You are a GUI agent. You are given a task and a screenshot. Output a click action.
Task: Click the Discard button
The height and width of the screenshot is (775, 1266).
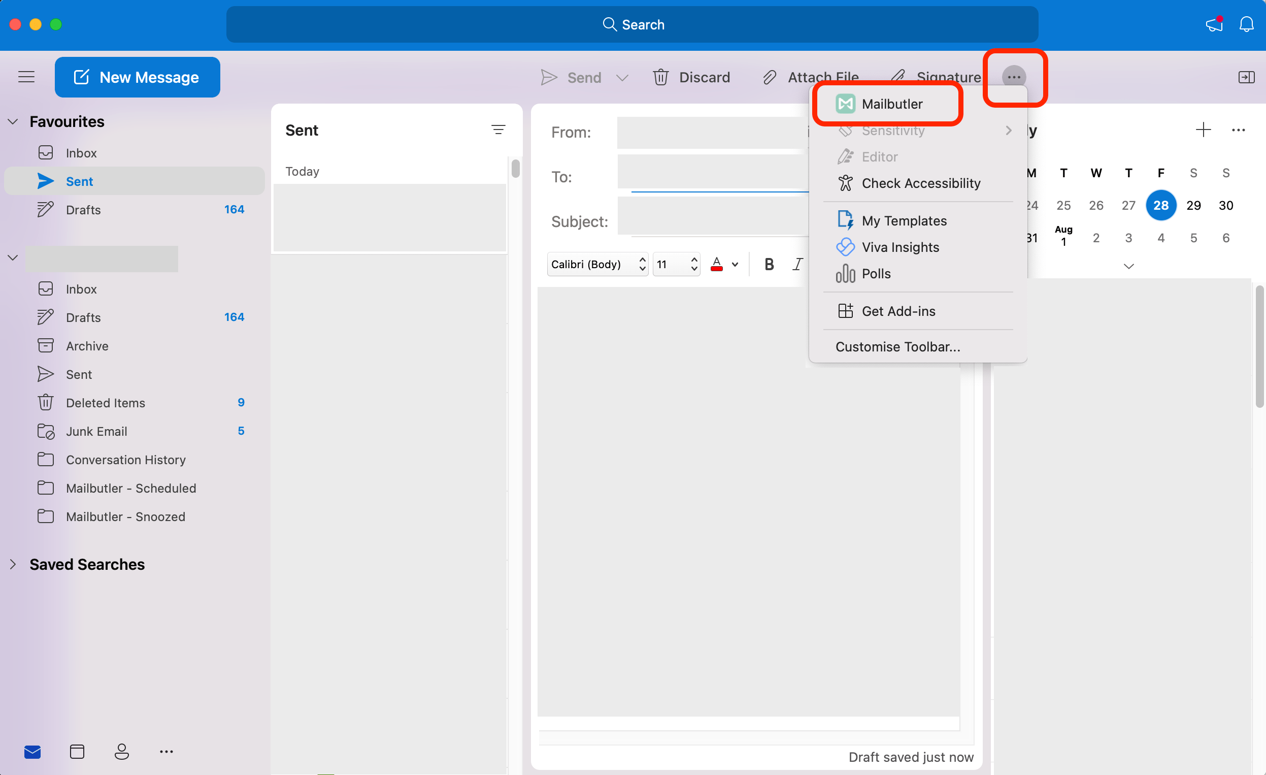click(691, 78)
